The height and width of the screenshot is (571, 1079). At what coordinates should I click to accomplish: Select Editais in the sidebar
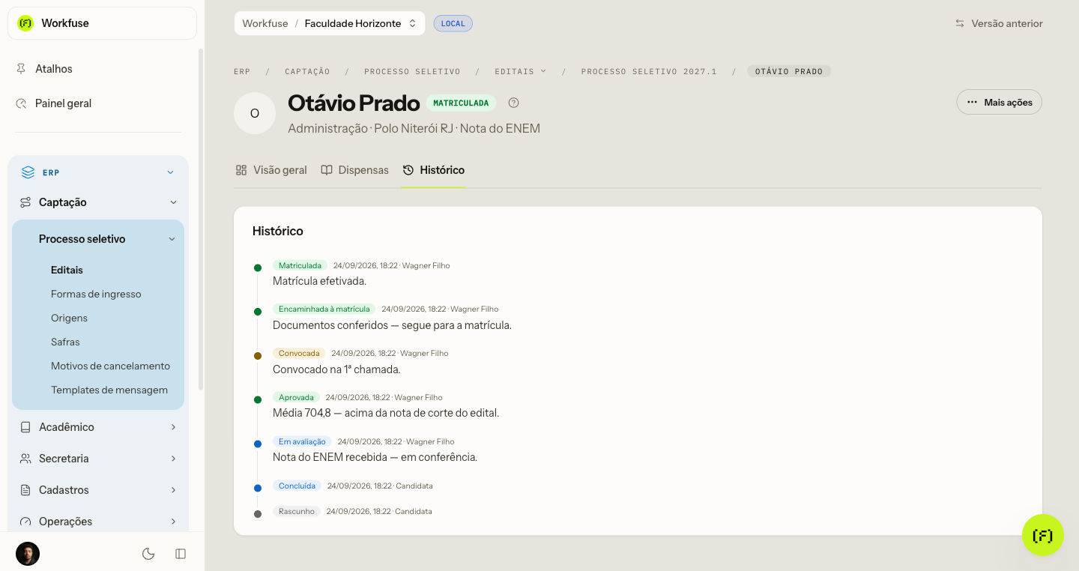click(x=67, y=270)
